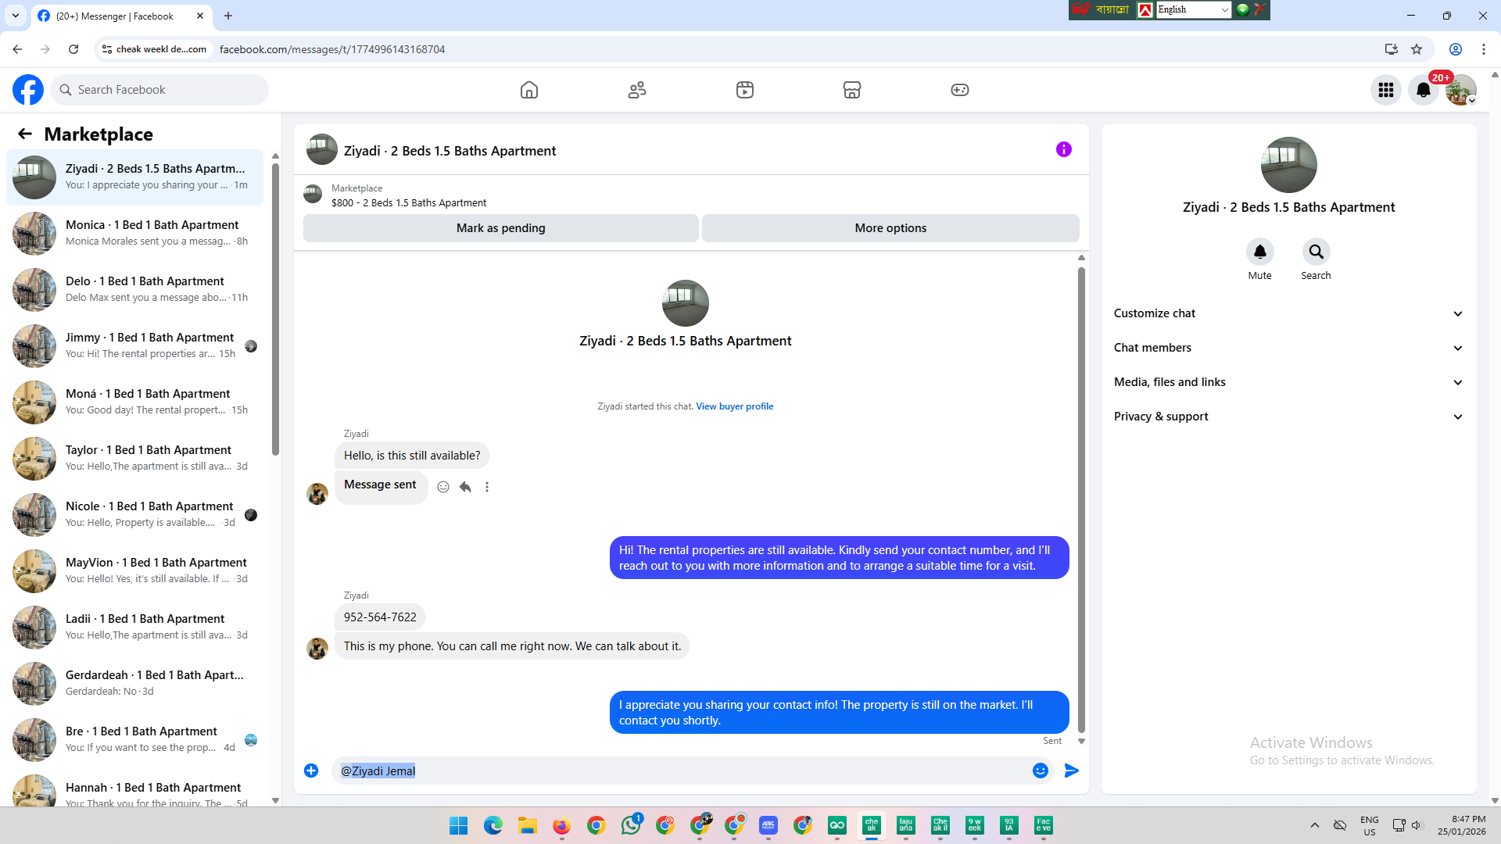Click the system clock showing 8:47 PM

click(1462, 825)
